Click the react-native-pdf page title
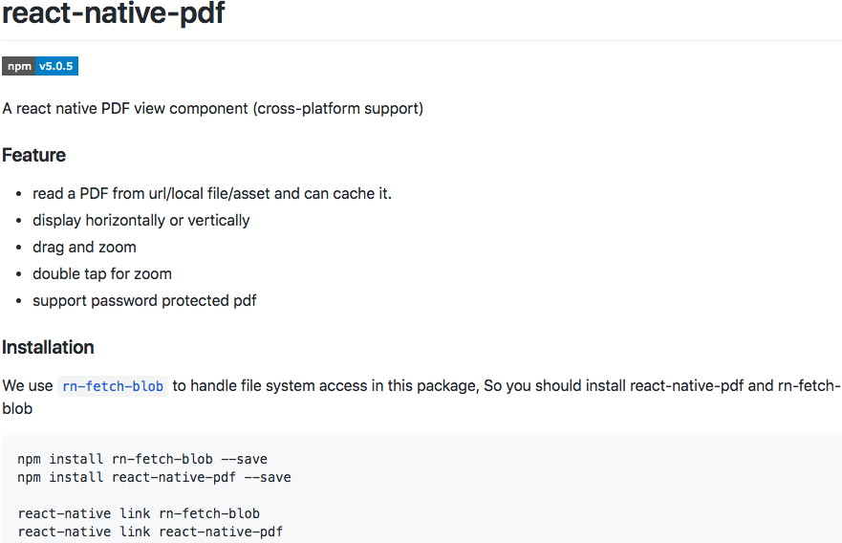The height and width of the screenshot is (543, 842). (x=114, y=13)
